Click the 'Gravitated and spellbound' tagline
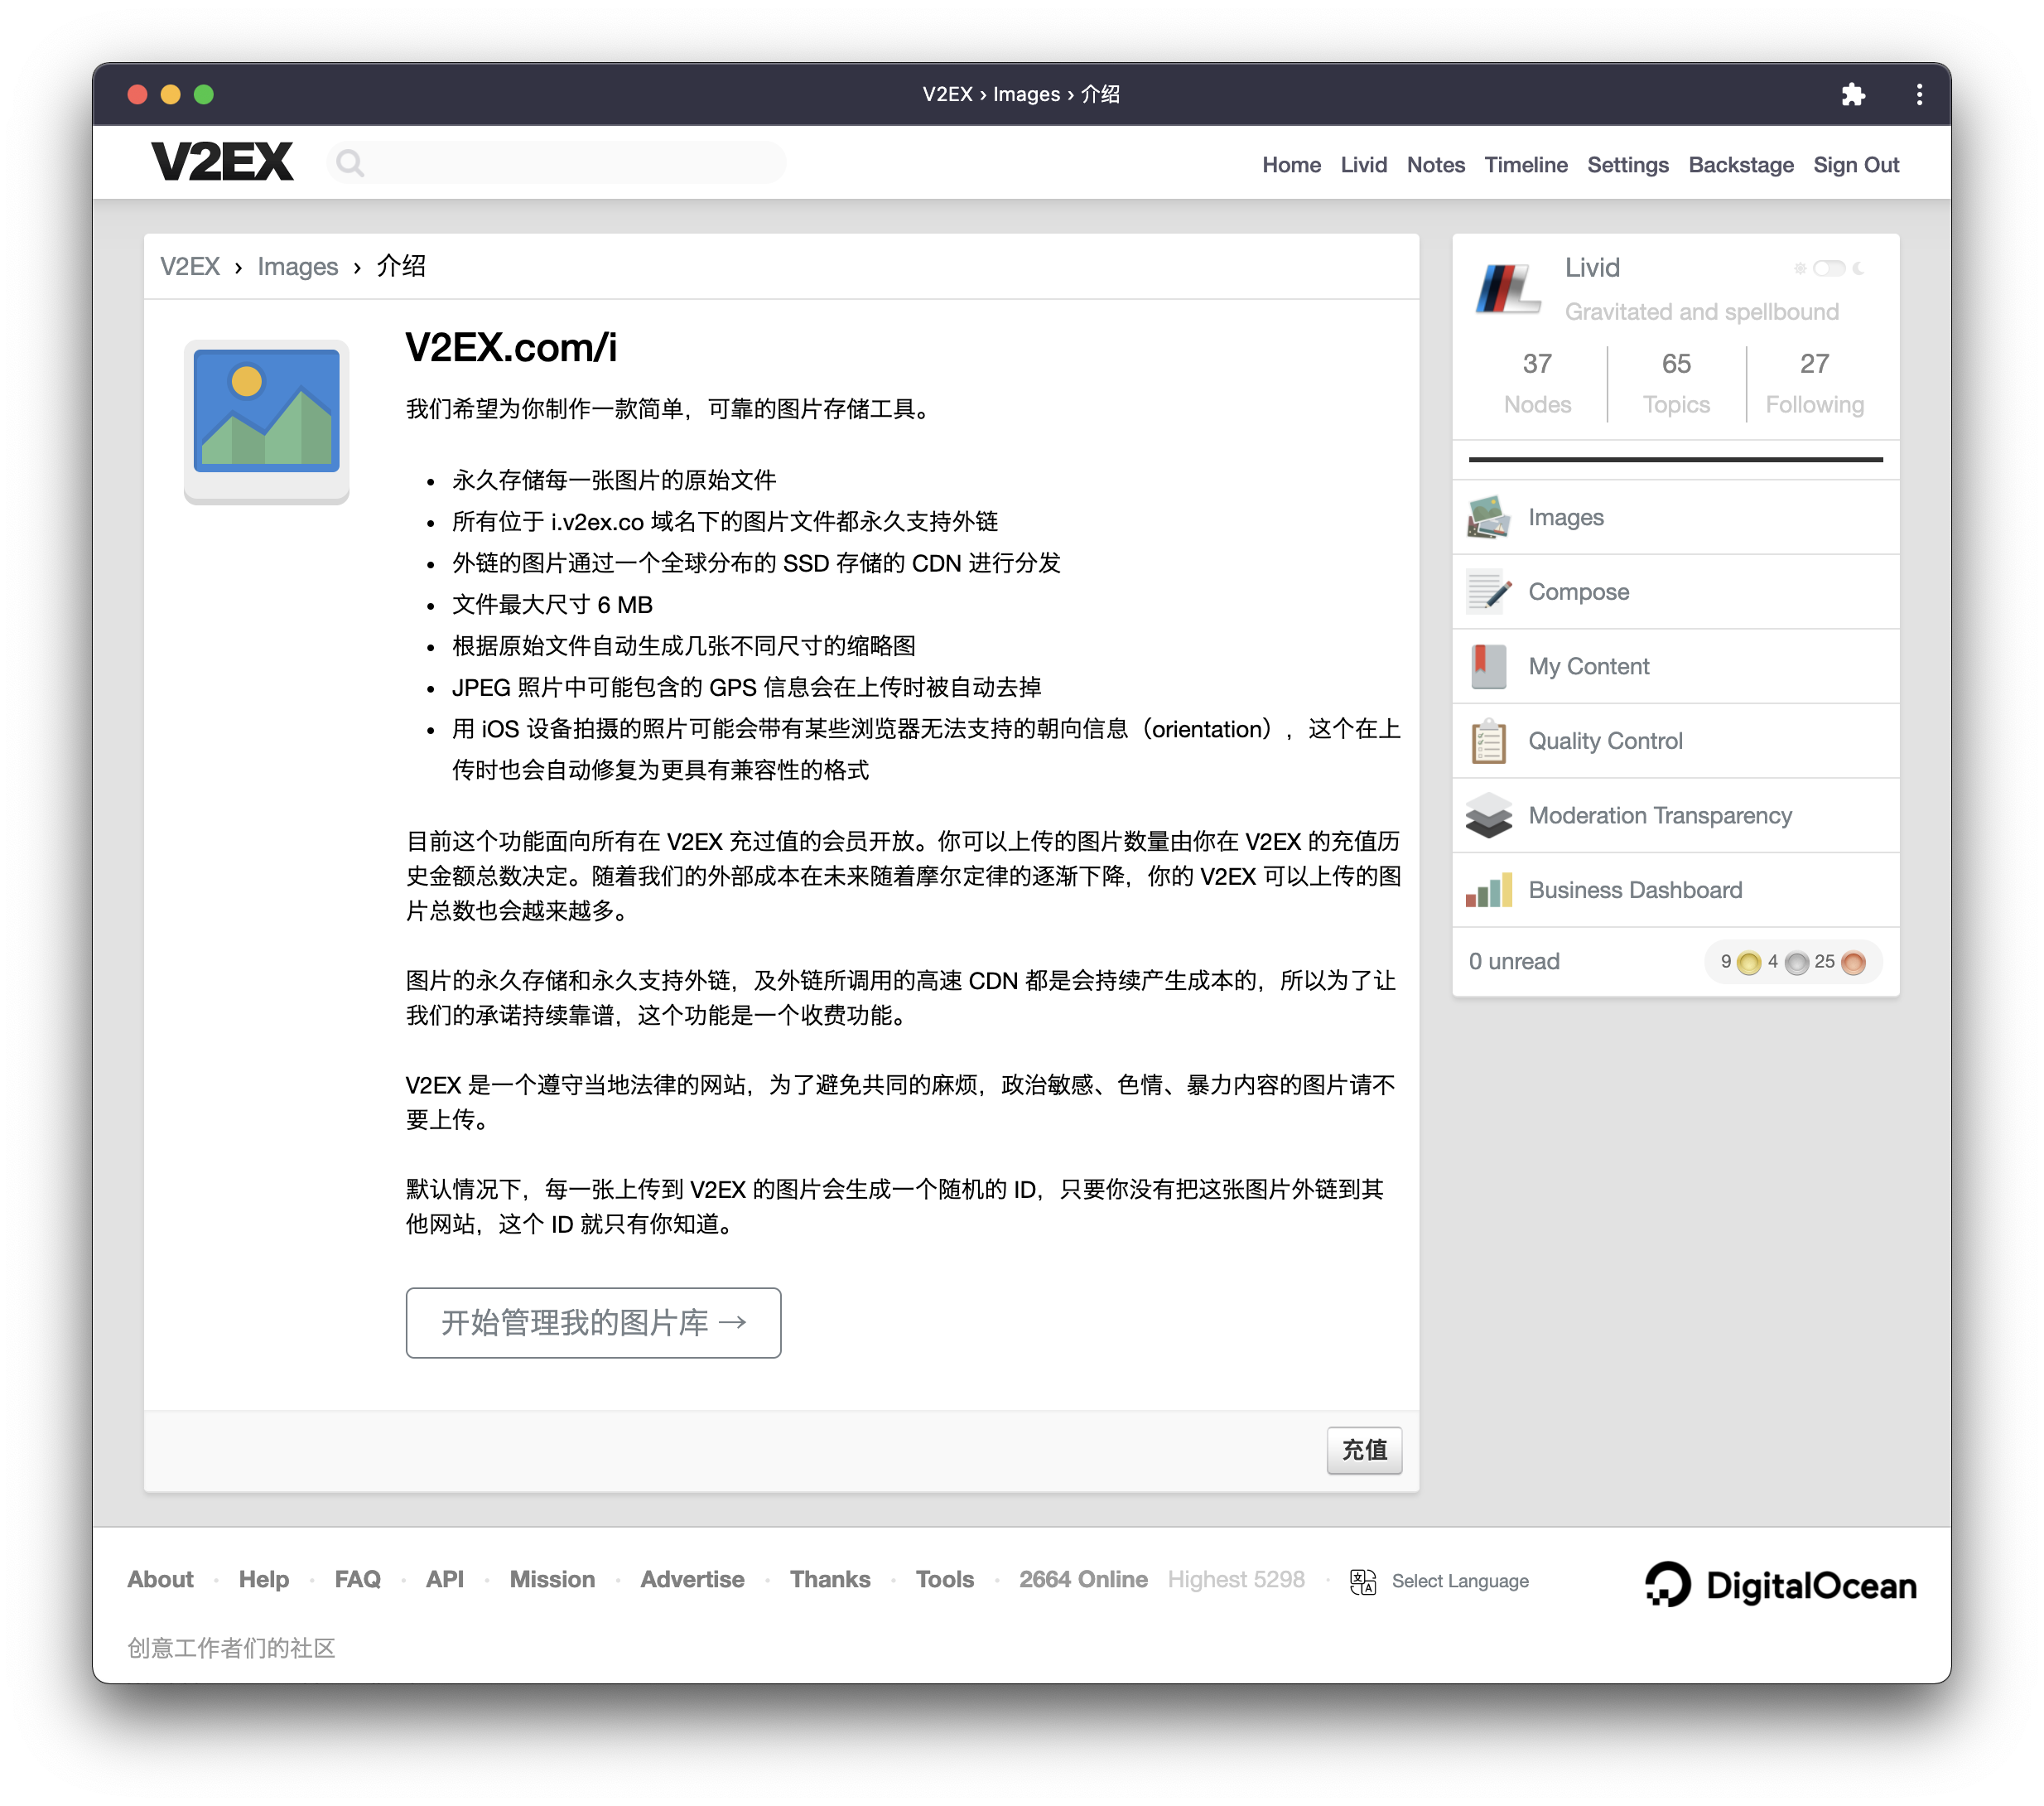The height and width of the screenshot is (1806, 2044). 1702,312
